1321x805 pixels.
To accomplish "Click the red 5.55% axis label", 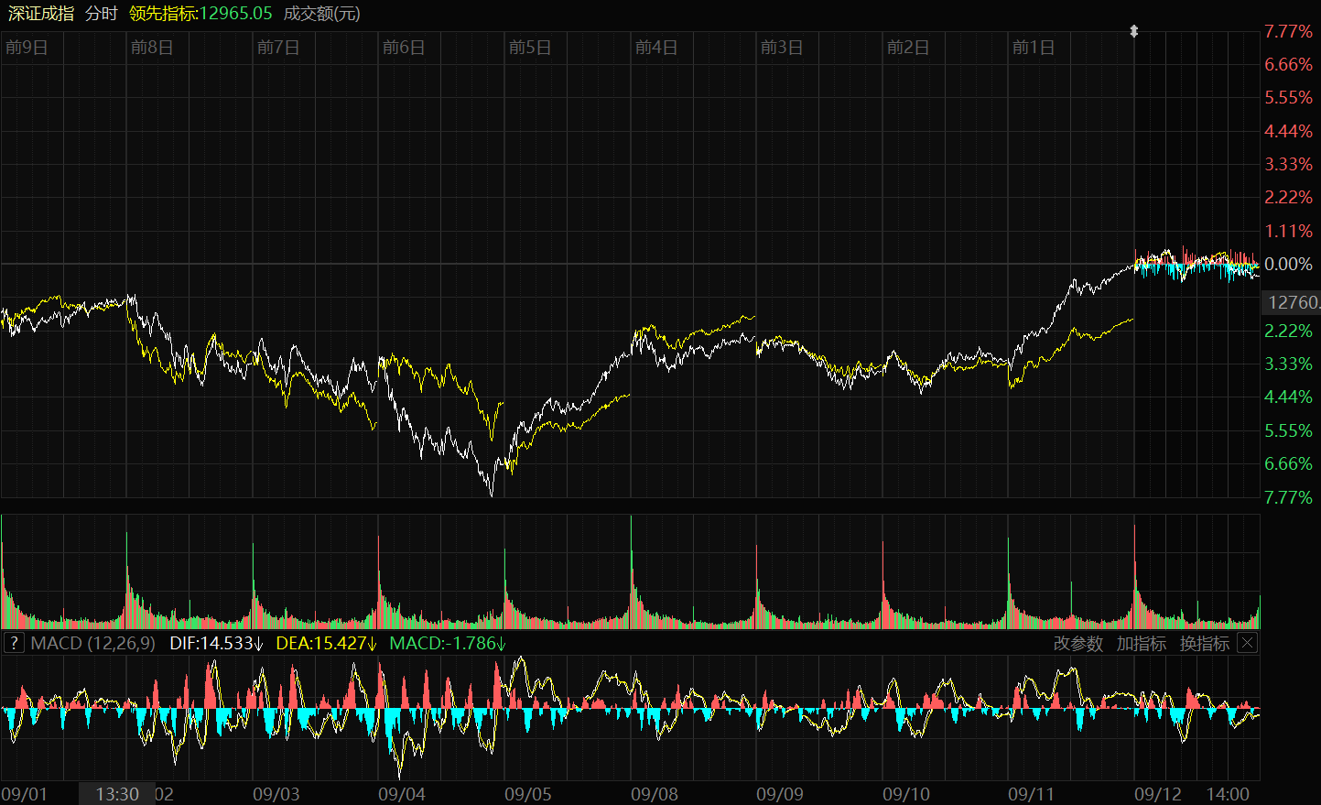I will tap(1288, 97).
